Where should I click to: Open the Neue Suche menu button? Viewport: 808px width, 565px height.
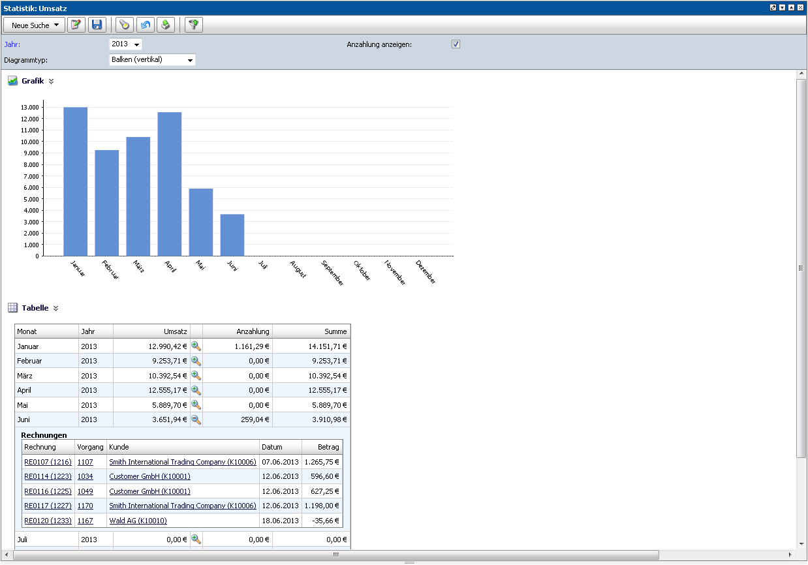(x=34, y=25)
